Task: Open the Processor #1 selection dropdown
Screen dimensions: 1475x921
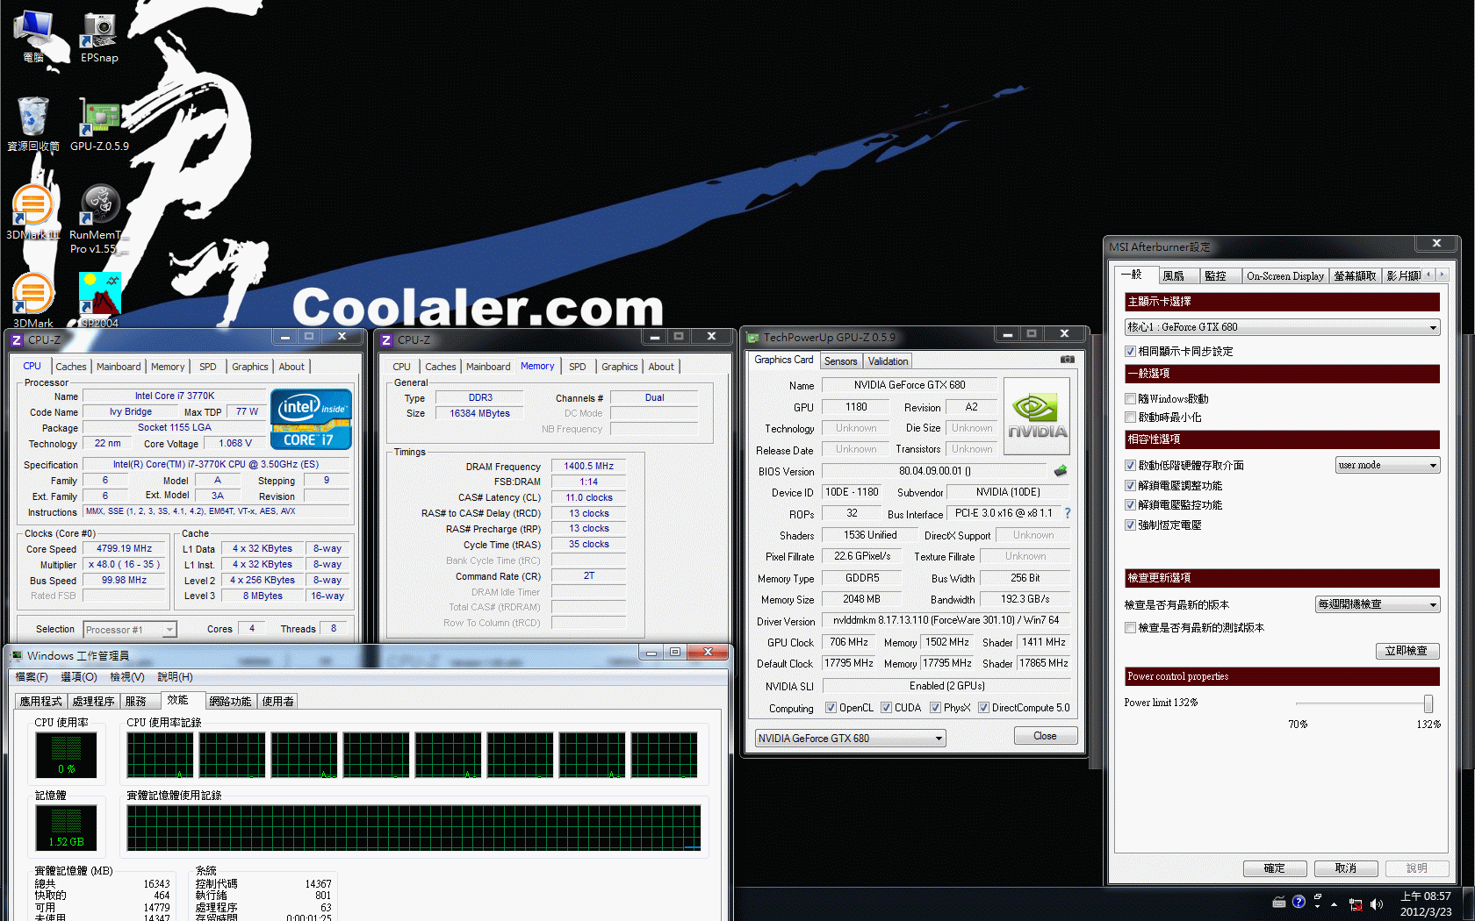Action: [130, 630]
